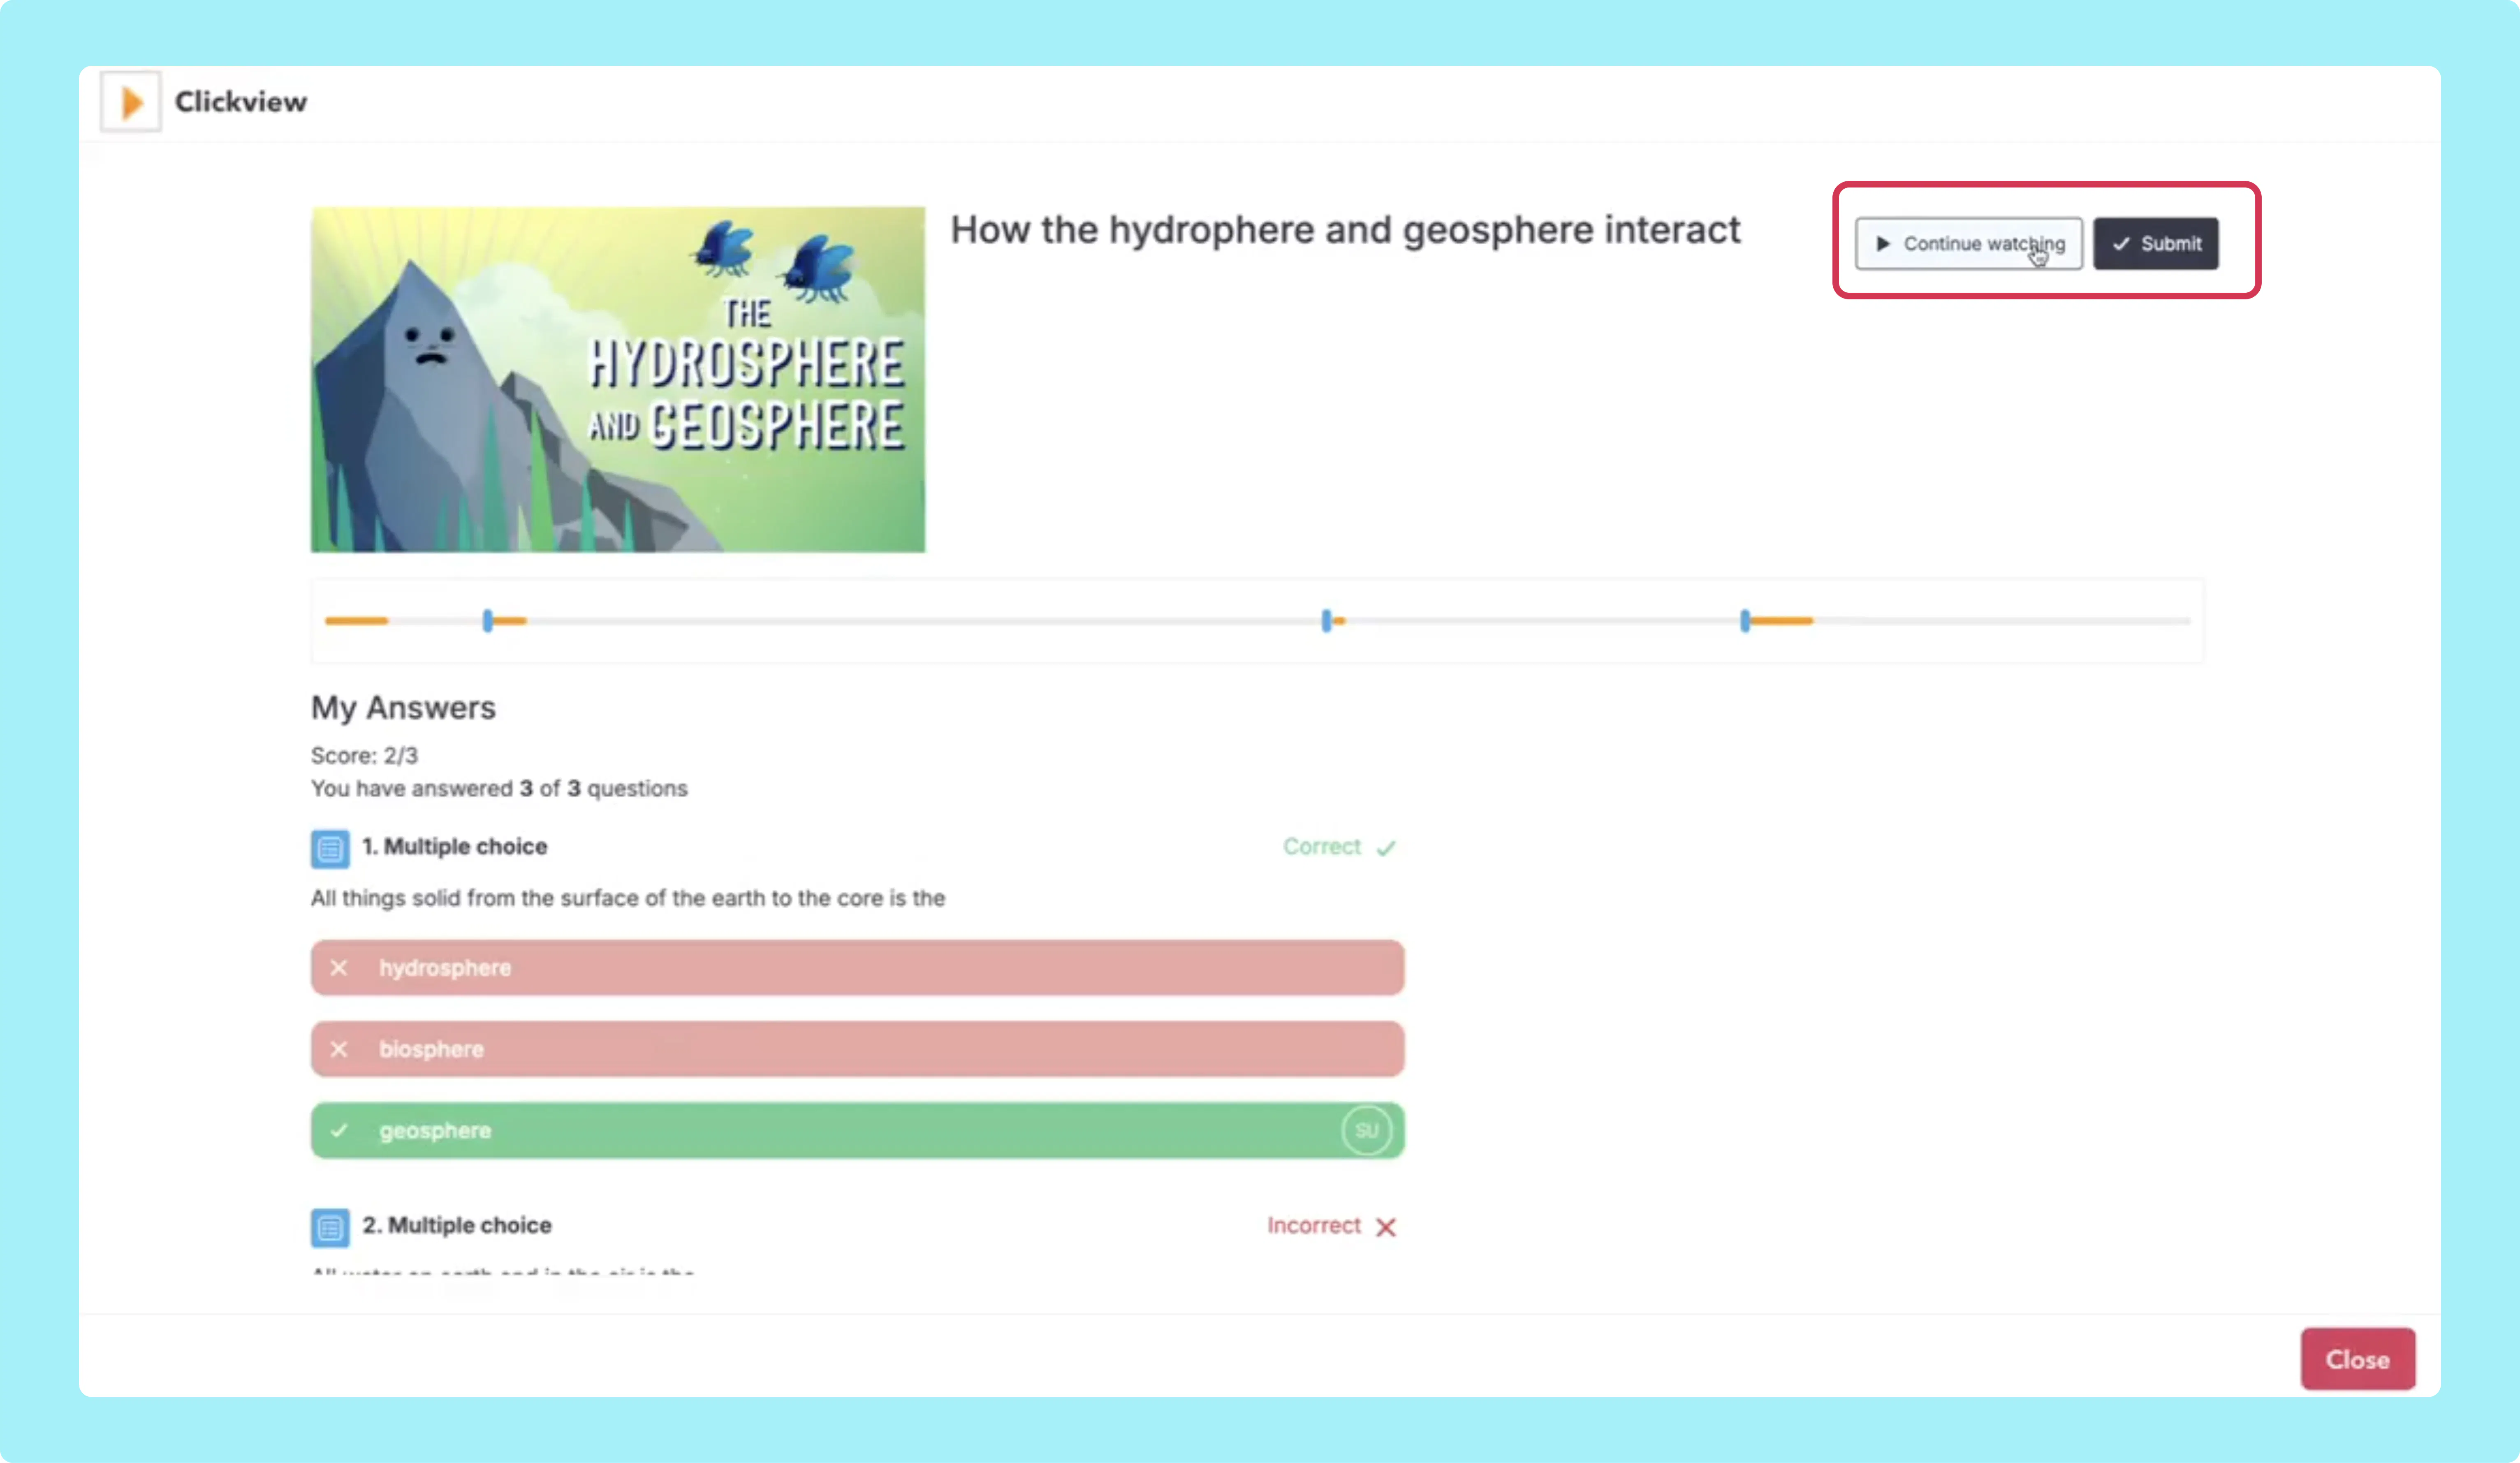This screenshot has width=2520, height=1463.
Task: Click the X icon on biosphere option
Action: (339, 1049)
